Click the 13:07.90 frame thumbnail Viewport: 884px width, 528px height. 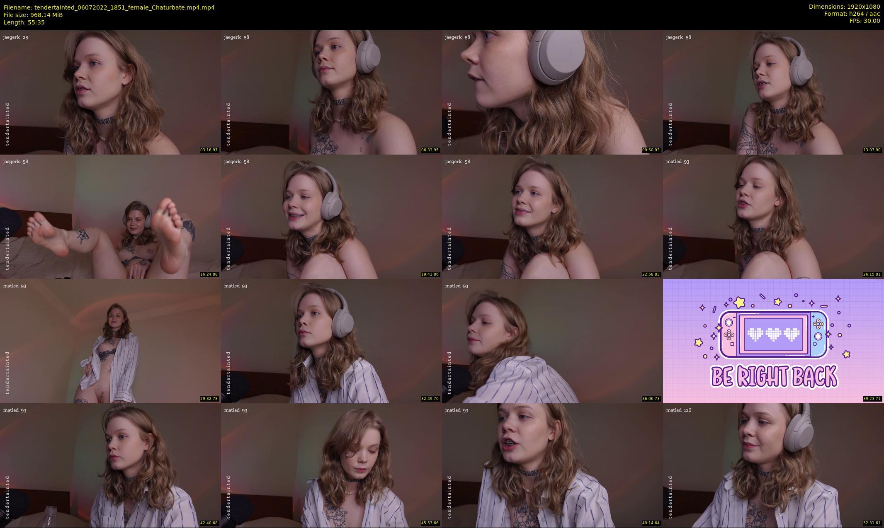773,92
